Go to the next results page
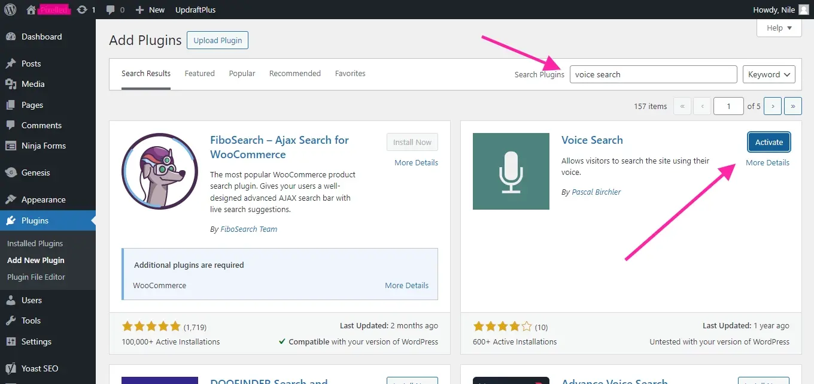The height and width of the screenshot is (384, 814). click(773, 106)
